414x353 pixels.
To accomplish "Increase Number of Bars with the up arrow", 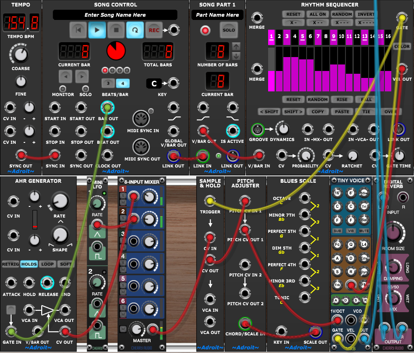I will 236,47.
